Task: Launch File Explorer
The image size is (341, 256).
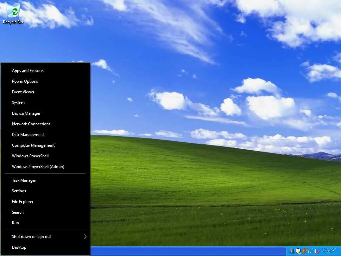Action: pyautogui.click(x=45, y=202)
